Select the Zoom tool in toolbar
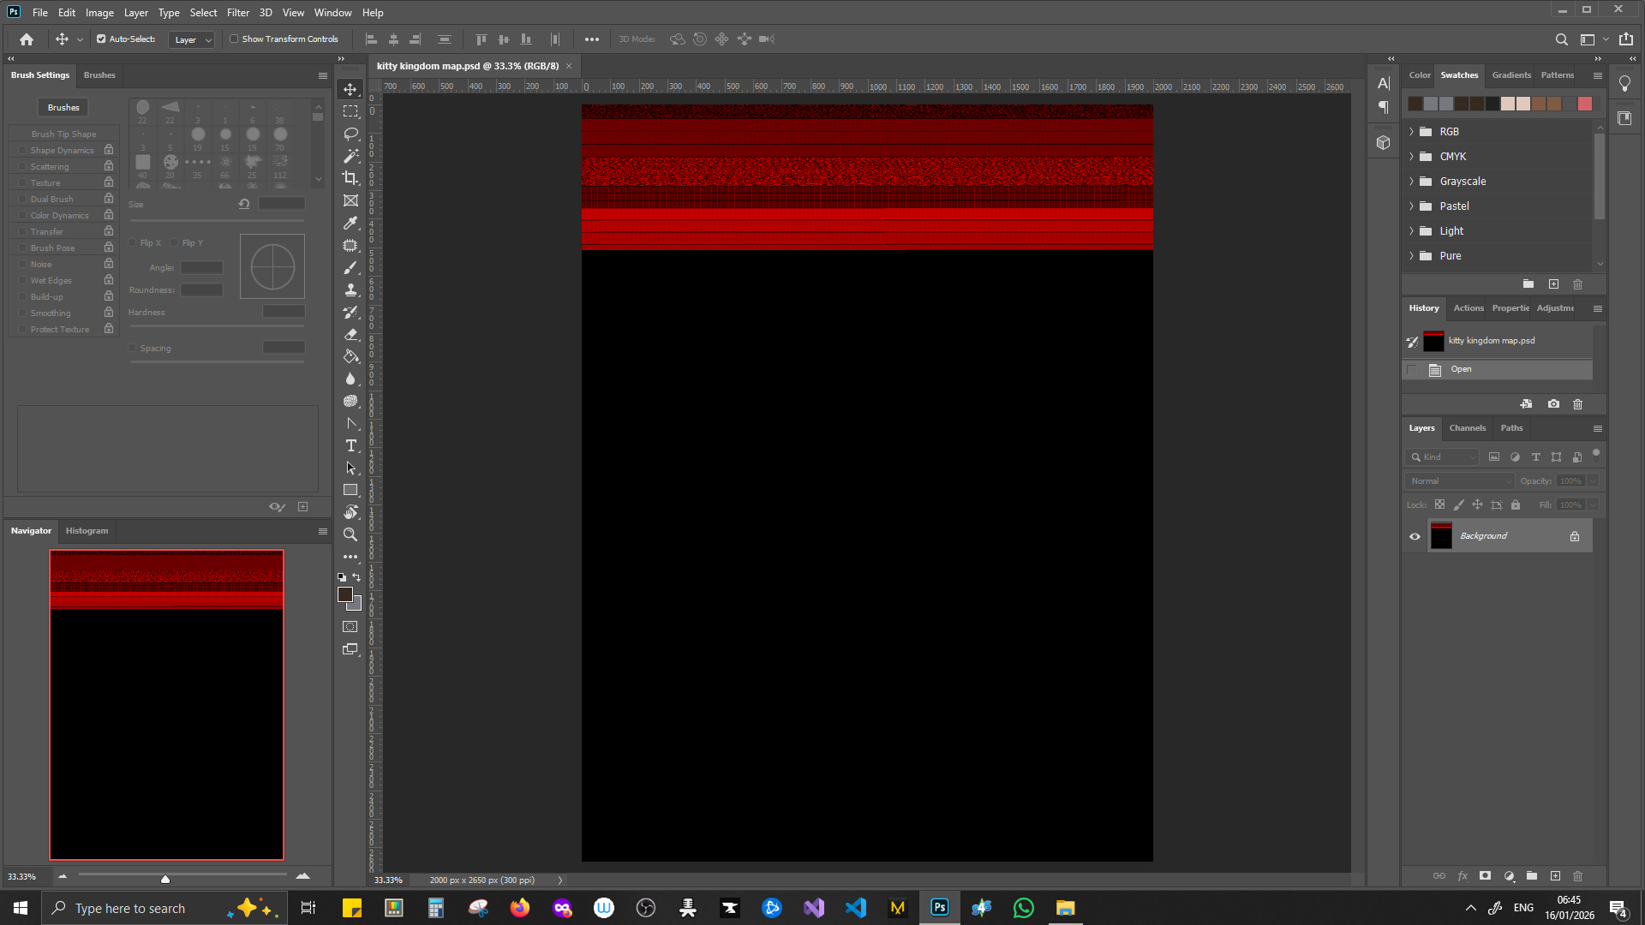The width and height of the screenshot is (1645, 925). pyautogui.click(x=350, y=534)
